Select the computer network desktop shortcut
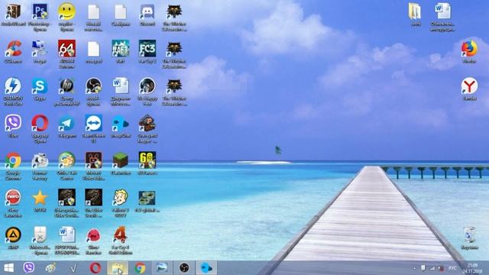The width and height of the screenshot is (489, 275). click(40, 49)
